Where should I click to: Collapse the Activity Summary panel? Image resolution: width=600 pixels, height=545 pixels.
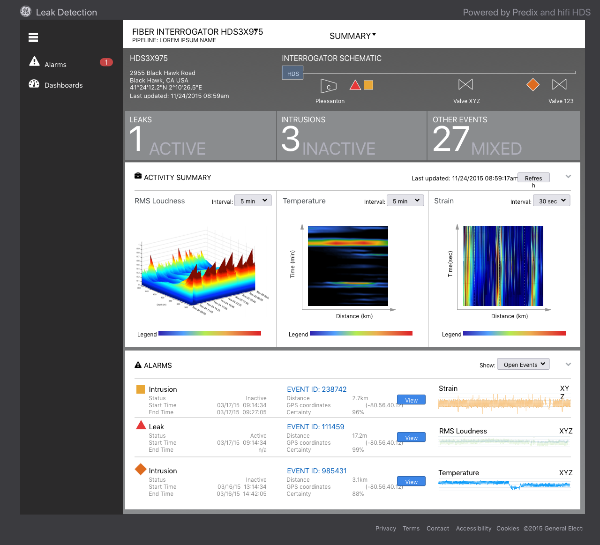tap(568, 177)
